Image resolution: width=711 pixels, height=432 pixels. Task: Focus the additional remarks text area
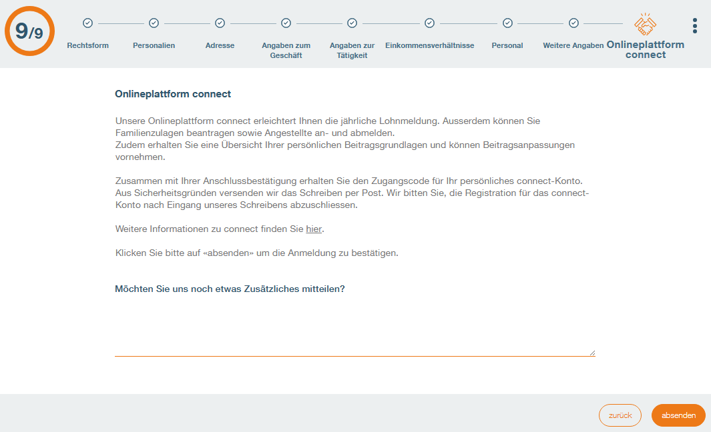[x=354, y=328]
